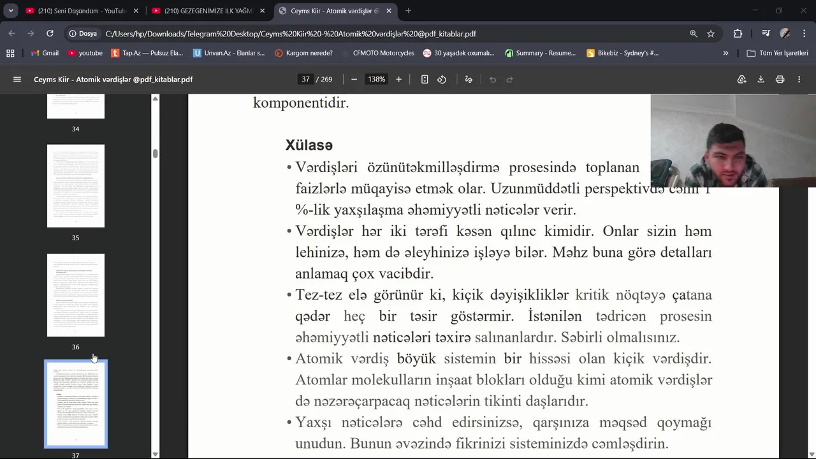
Task: Click the page number input field
Action: (x=305, y=80)
